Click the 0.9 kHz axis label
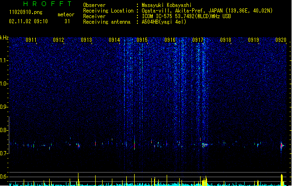Viewport: 292px width, 186px height. (x=4, y=107)
